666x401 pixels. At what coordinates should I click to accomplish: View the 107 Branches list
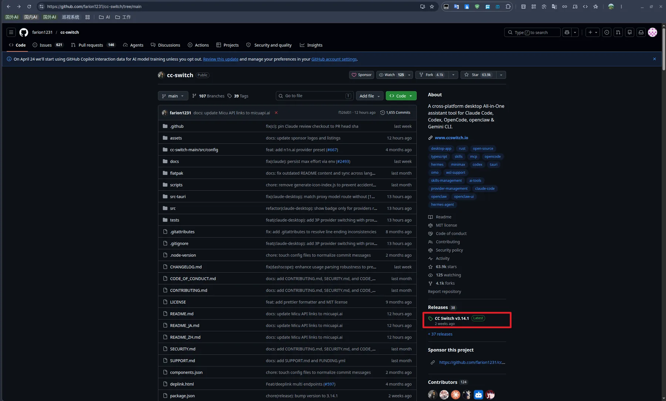pyautogui.click(x=208, y=96)
